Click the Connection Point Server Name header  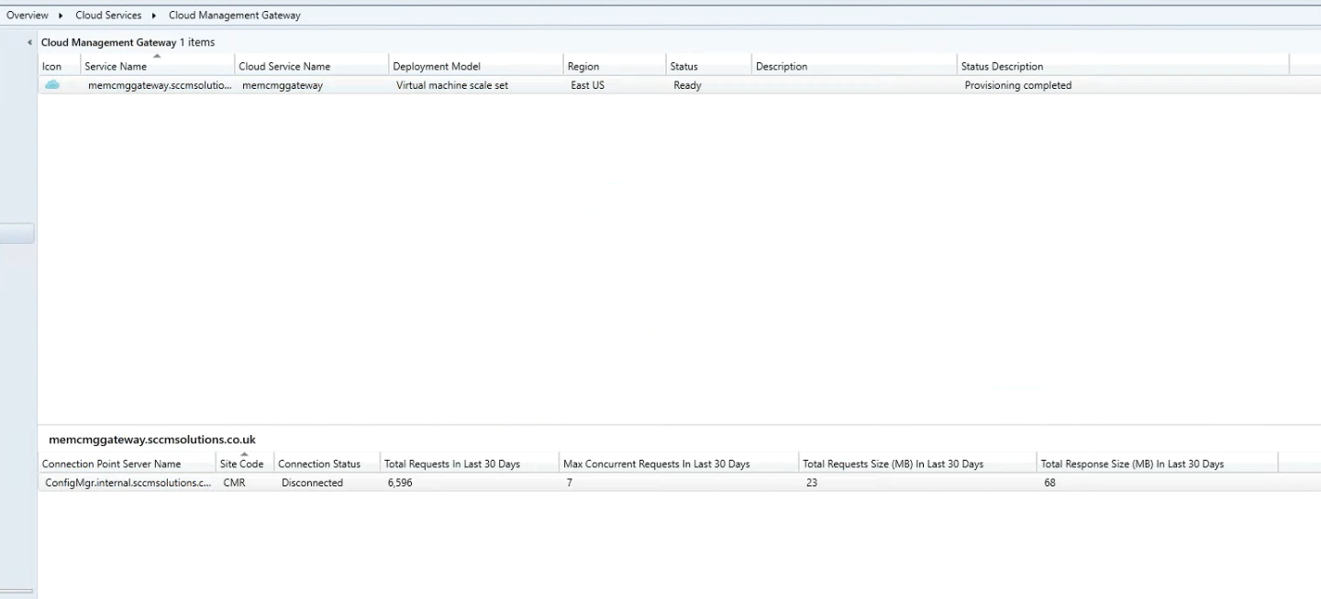[110, 463]
